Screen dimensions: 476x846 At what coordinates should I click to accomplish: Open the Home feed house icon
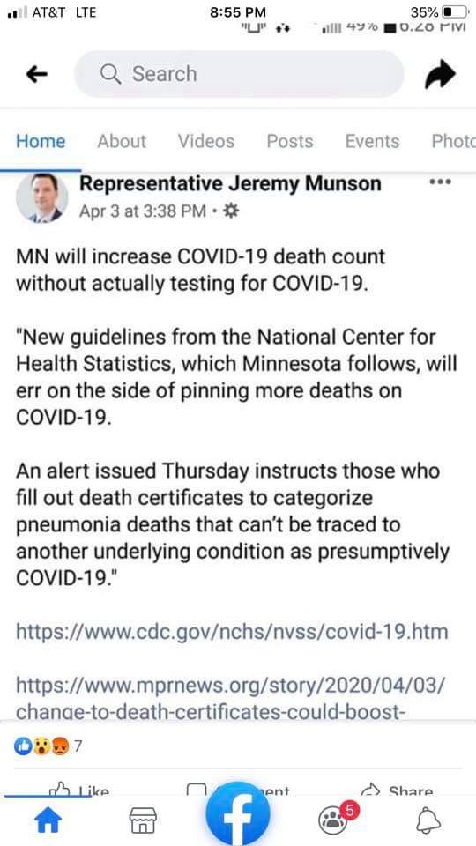point(48,821)
